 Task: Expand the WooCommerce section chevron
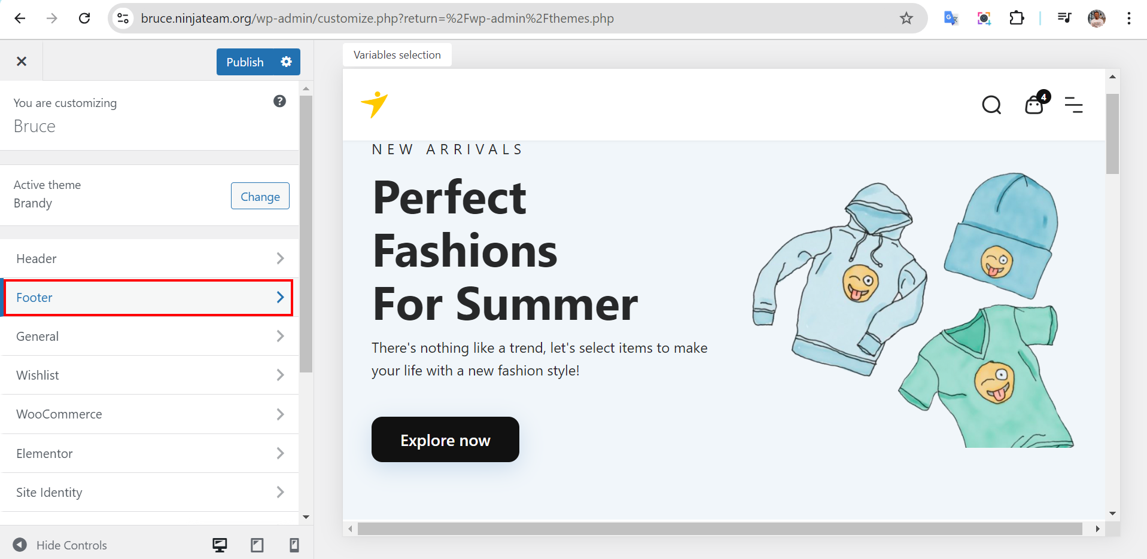[280, 414]
